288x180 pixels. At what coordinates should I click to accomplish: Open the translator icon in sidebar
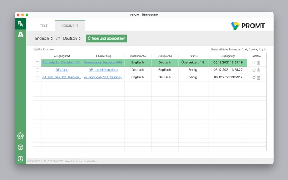(21, 24)
